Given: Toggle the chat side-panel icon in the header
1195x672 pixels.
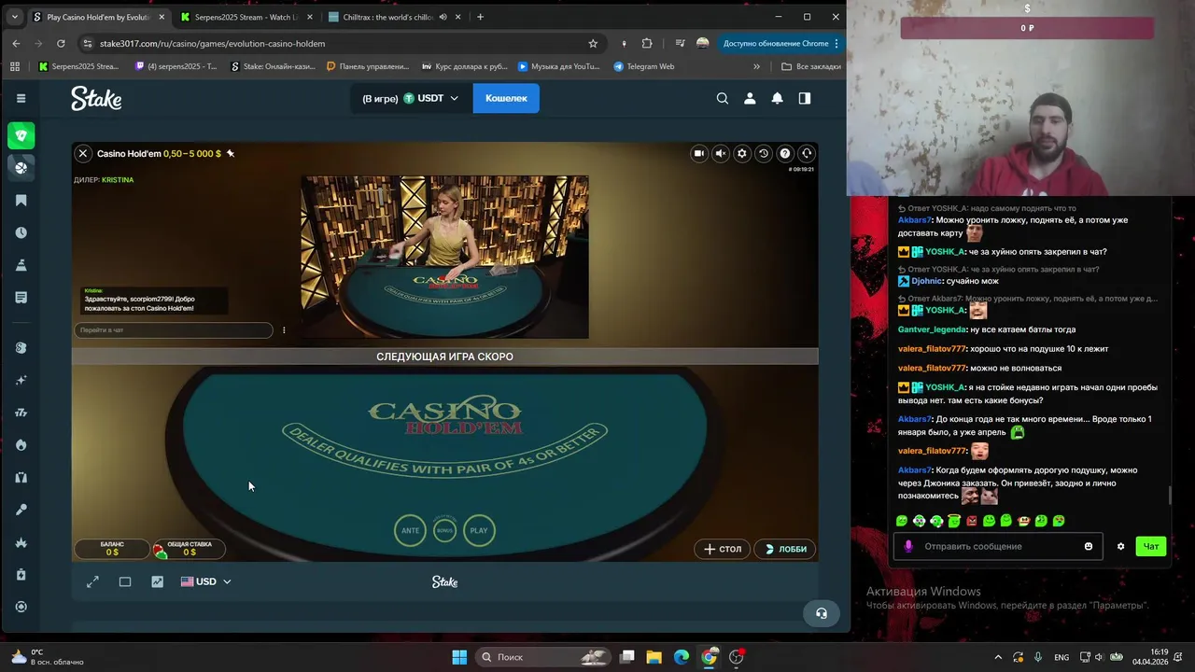Looking at the screenshot, I should click(x=804, y=98).
